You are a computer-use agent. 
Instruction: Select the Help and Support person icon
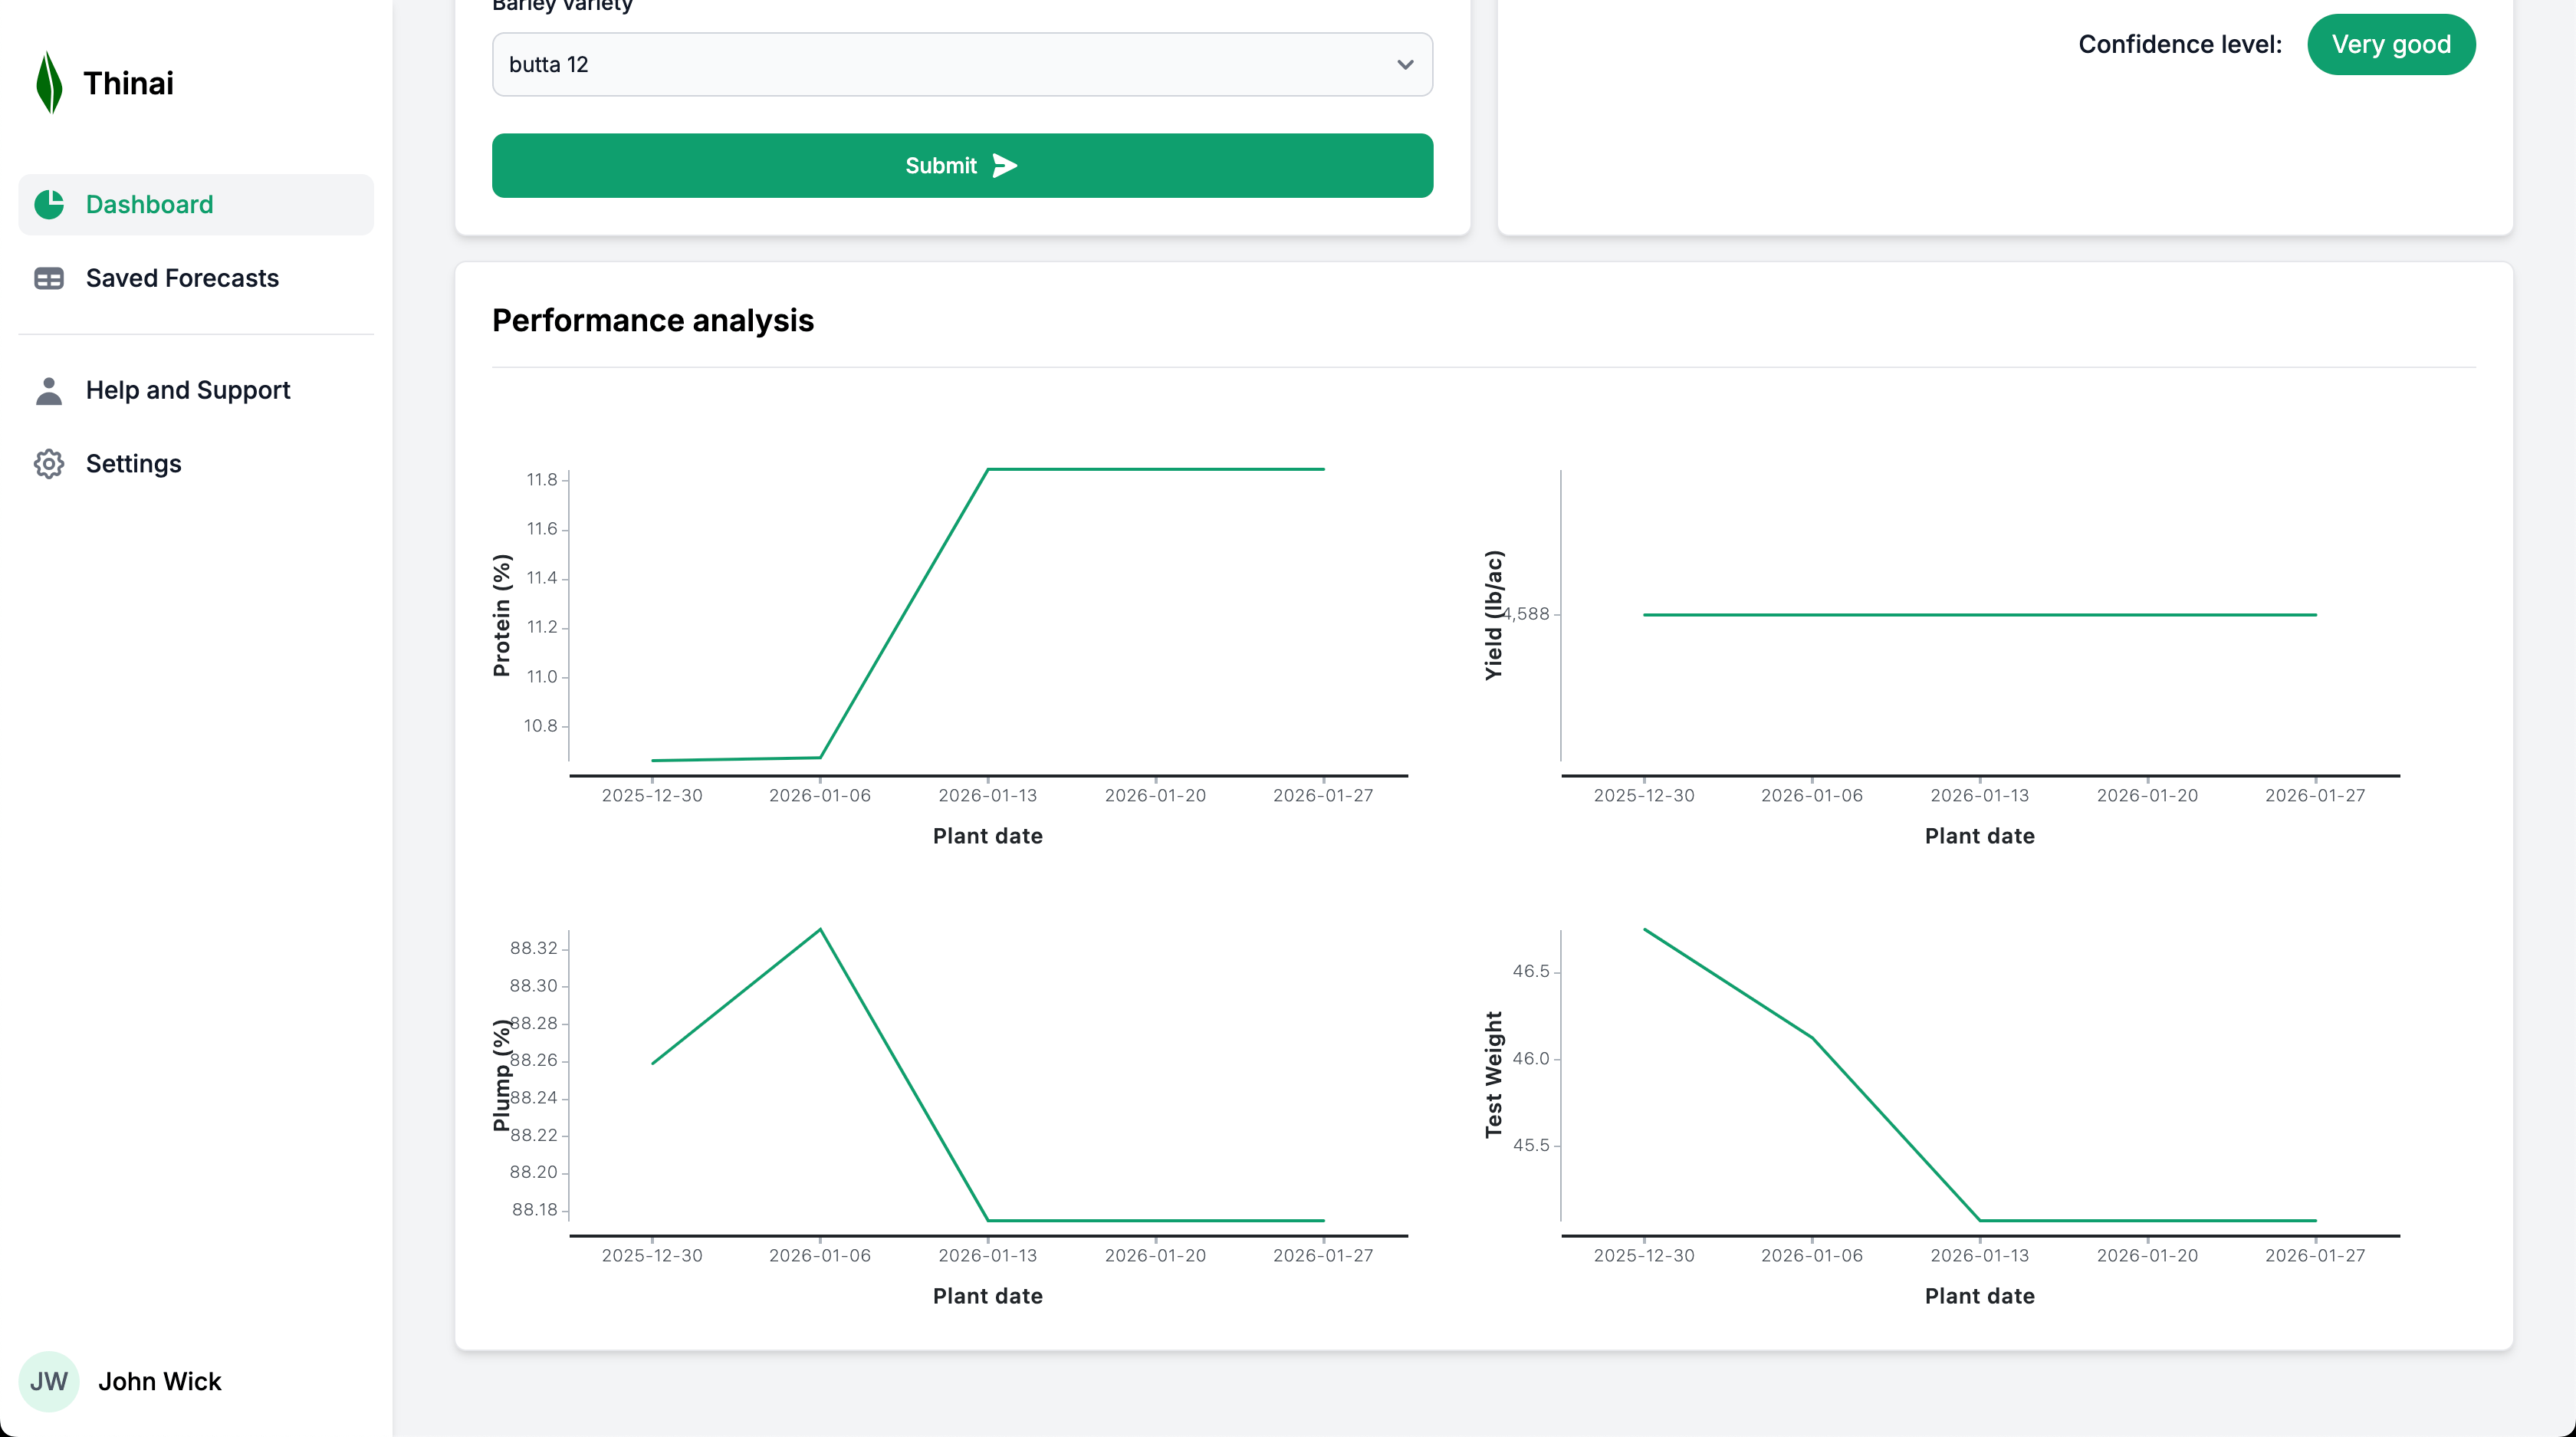(x=49, y=389)
